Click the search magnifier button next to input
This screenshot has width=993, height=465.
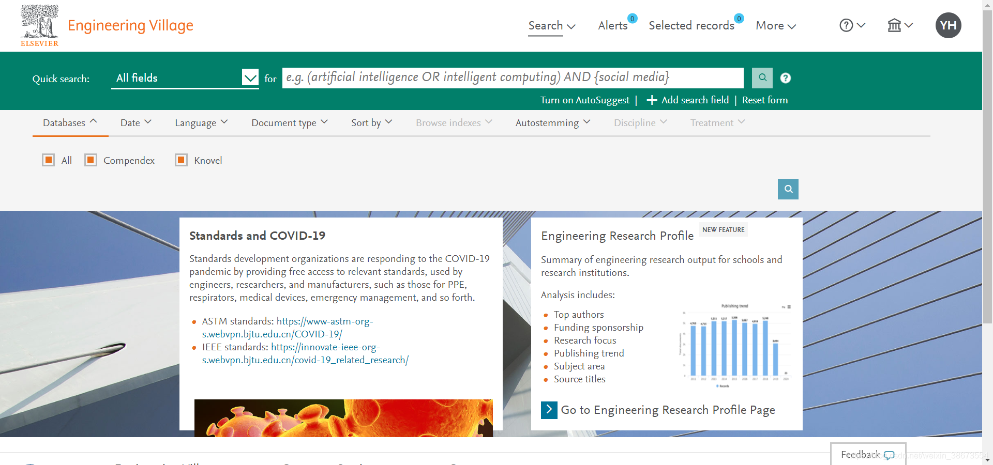tap(762, 78)
